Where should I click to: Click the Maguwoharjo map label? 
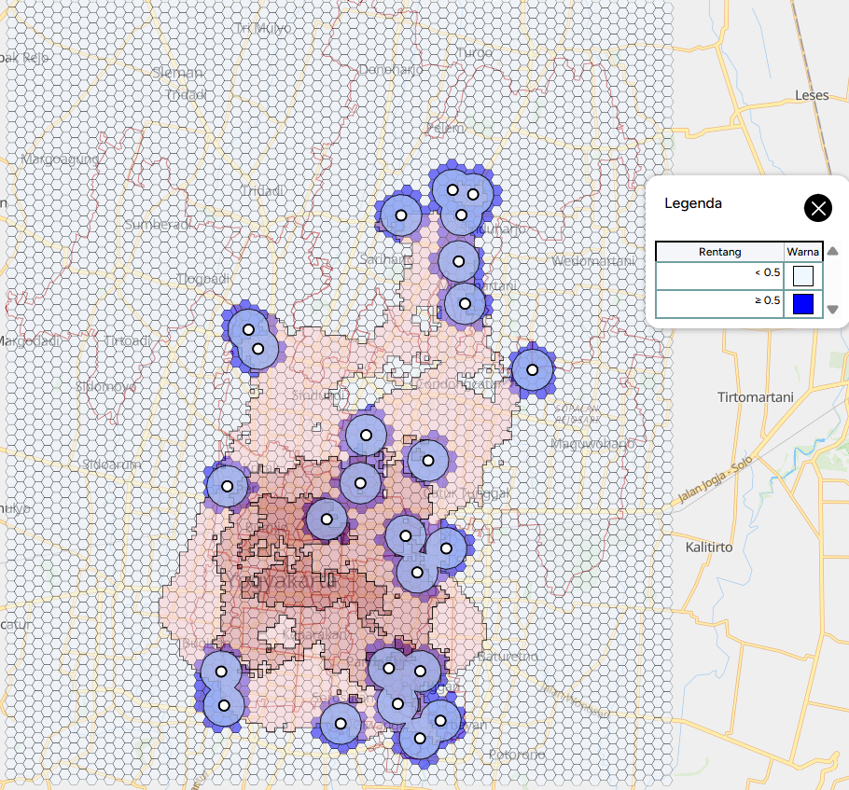tap(592, 444)
